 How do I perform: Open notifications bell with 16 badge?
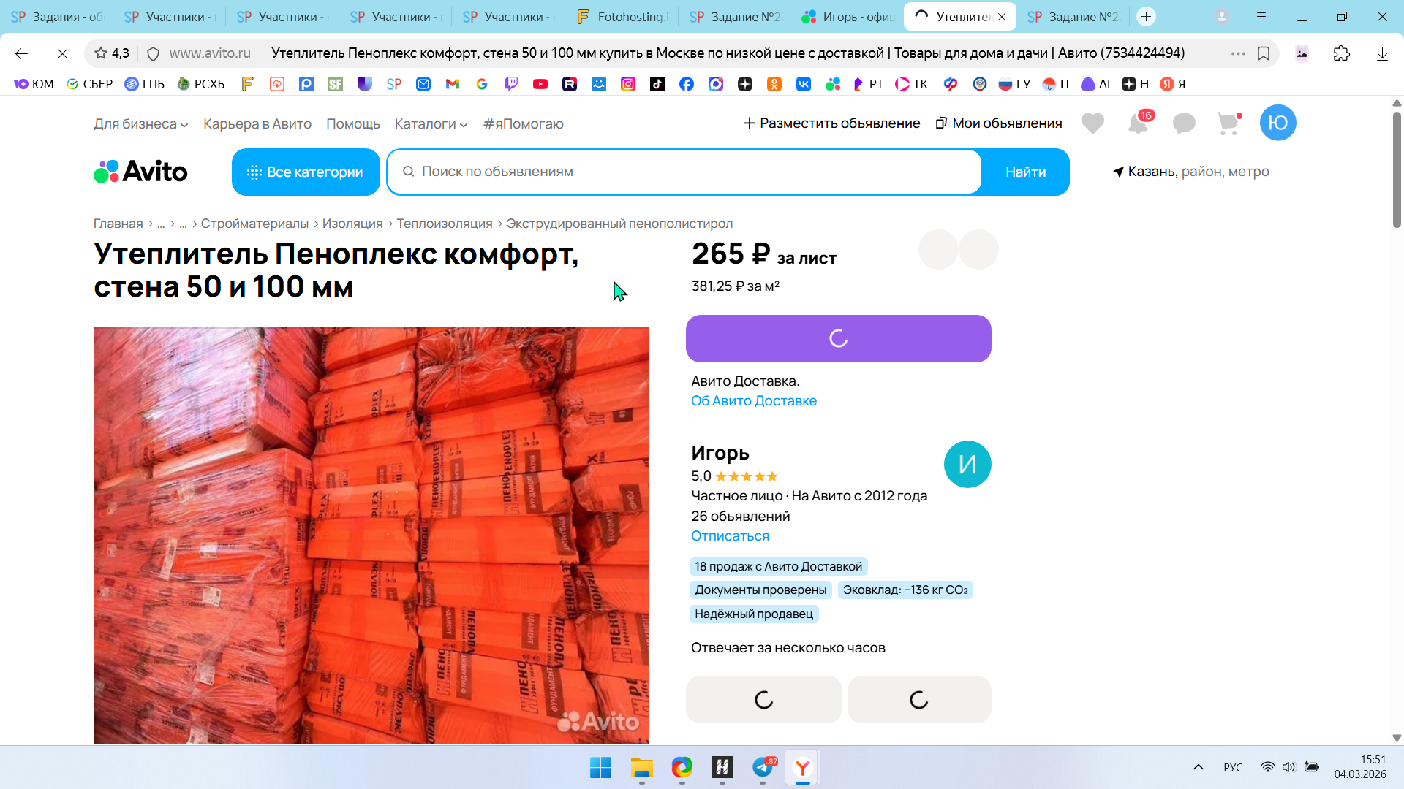[1138, 123]
